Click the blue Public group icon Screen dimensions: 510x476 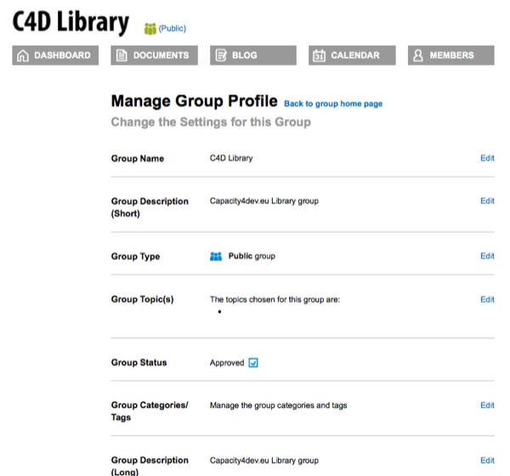tap(216, 257)
